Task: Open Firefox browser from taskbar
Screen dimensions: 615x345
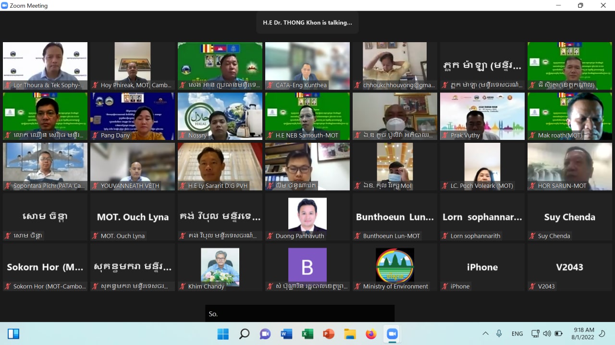Action: (371, 334)
